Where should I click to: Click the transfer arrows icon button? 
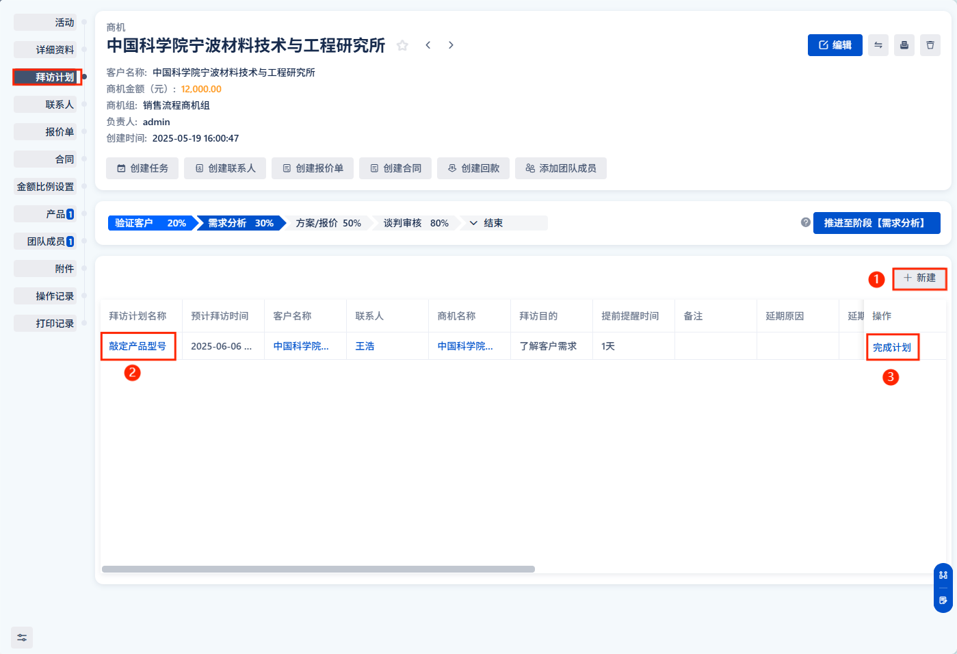point(878,45)
